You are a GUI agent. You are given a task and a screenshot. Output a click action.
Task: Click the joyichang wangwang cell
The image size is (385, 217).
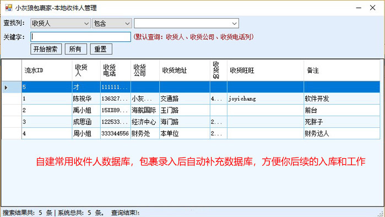265,99
